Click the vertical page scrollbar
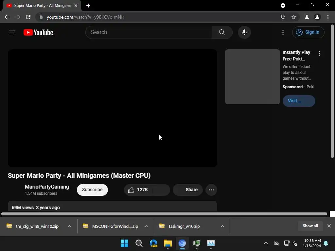 click(x=332, y=92)
